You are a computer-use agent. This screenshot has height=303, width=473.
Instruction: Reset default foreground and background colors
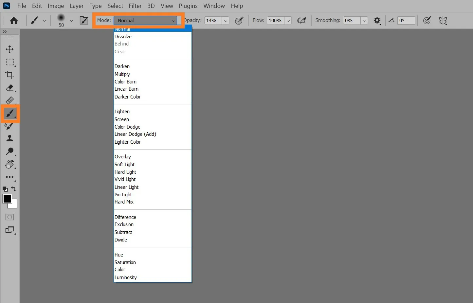[5, 189]
